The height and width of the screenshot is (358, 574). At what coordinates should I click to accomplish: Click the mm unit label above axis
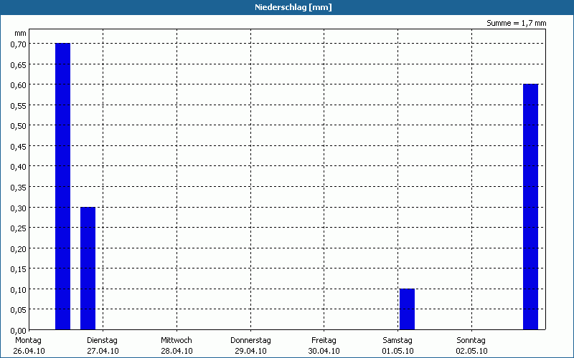pyautogui.click(x=21, y=34)
